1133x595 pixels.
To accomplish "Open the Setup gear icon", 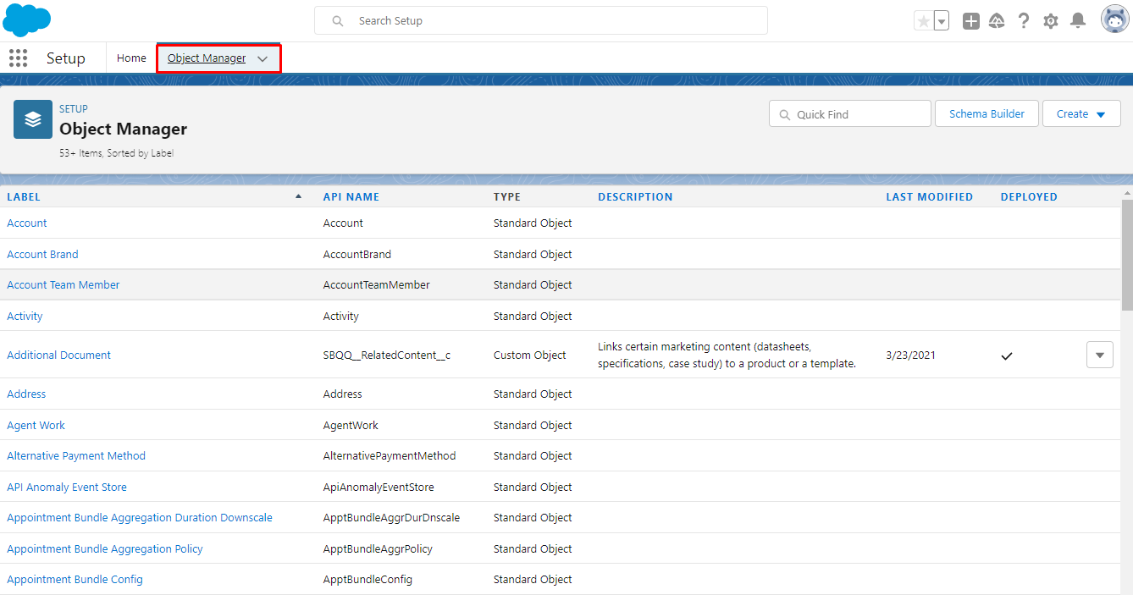I will (x=1051, y=21).
